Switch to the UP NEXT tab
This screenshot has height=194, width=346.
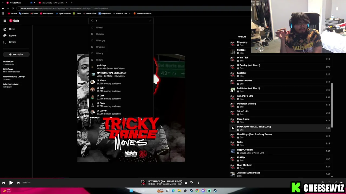click(x=242, y=37)
